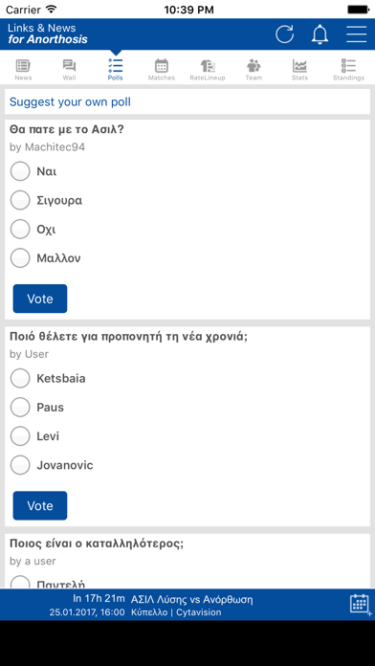Add match to calendar icon
This screenshot has height=666, width=375.
tap(359, 604)
